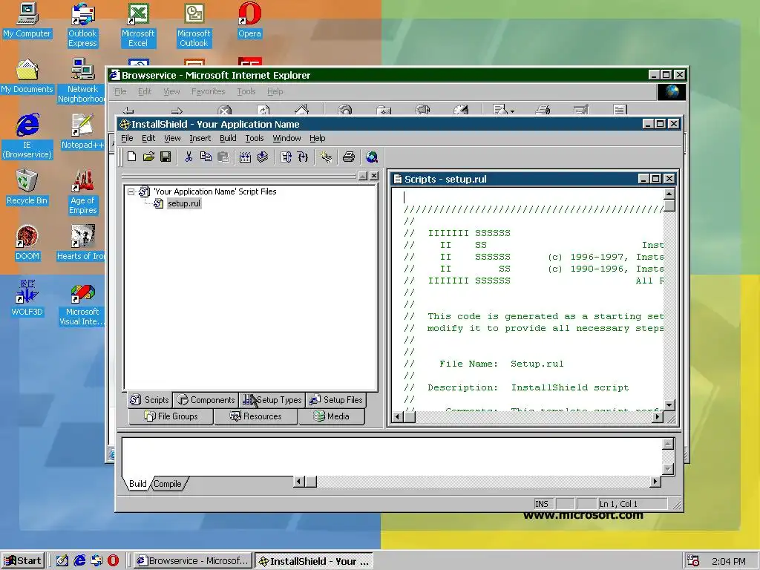Click Internet Explorer icon in quick launch
This screenshot has height=570, width=760.
(79, 561)
